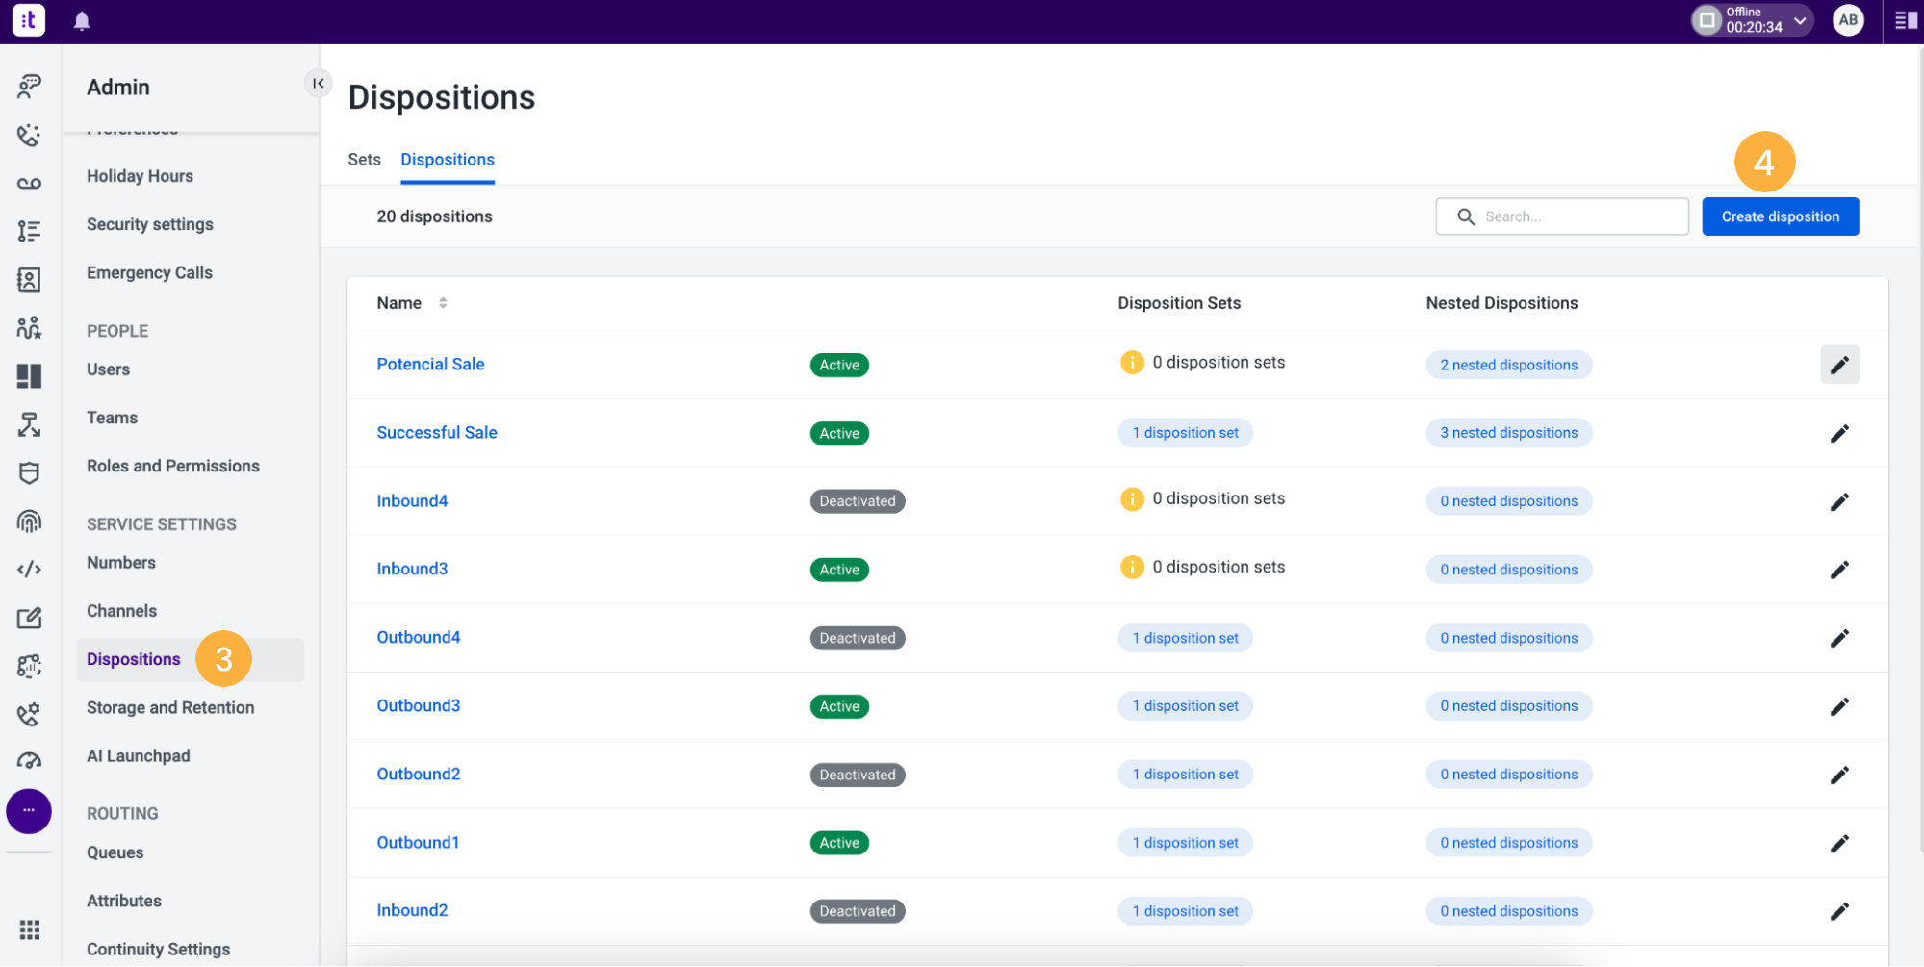Image resolution: width=1924 pixels, height=967 pixels.
Task: Click the fingerprint icon in sidebar
Action: pos(29,521)
